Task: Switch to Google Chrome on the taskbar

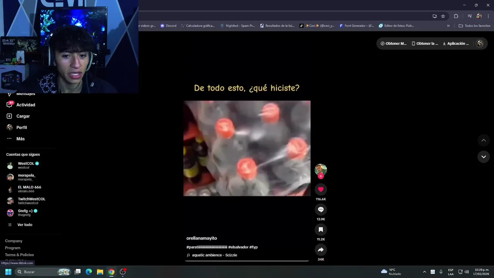Action: (x=111, y=272)
